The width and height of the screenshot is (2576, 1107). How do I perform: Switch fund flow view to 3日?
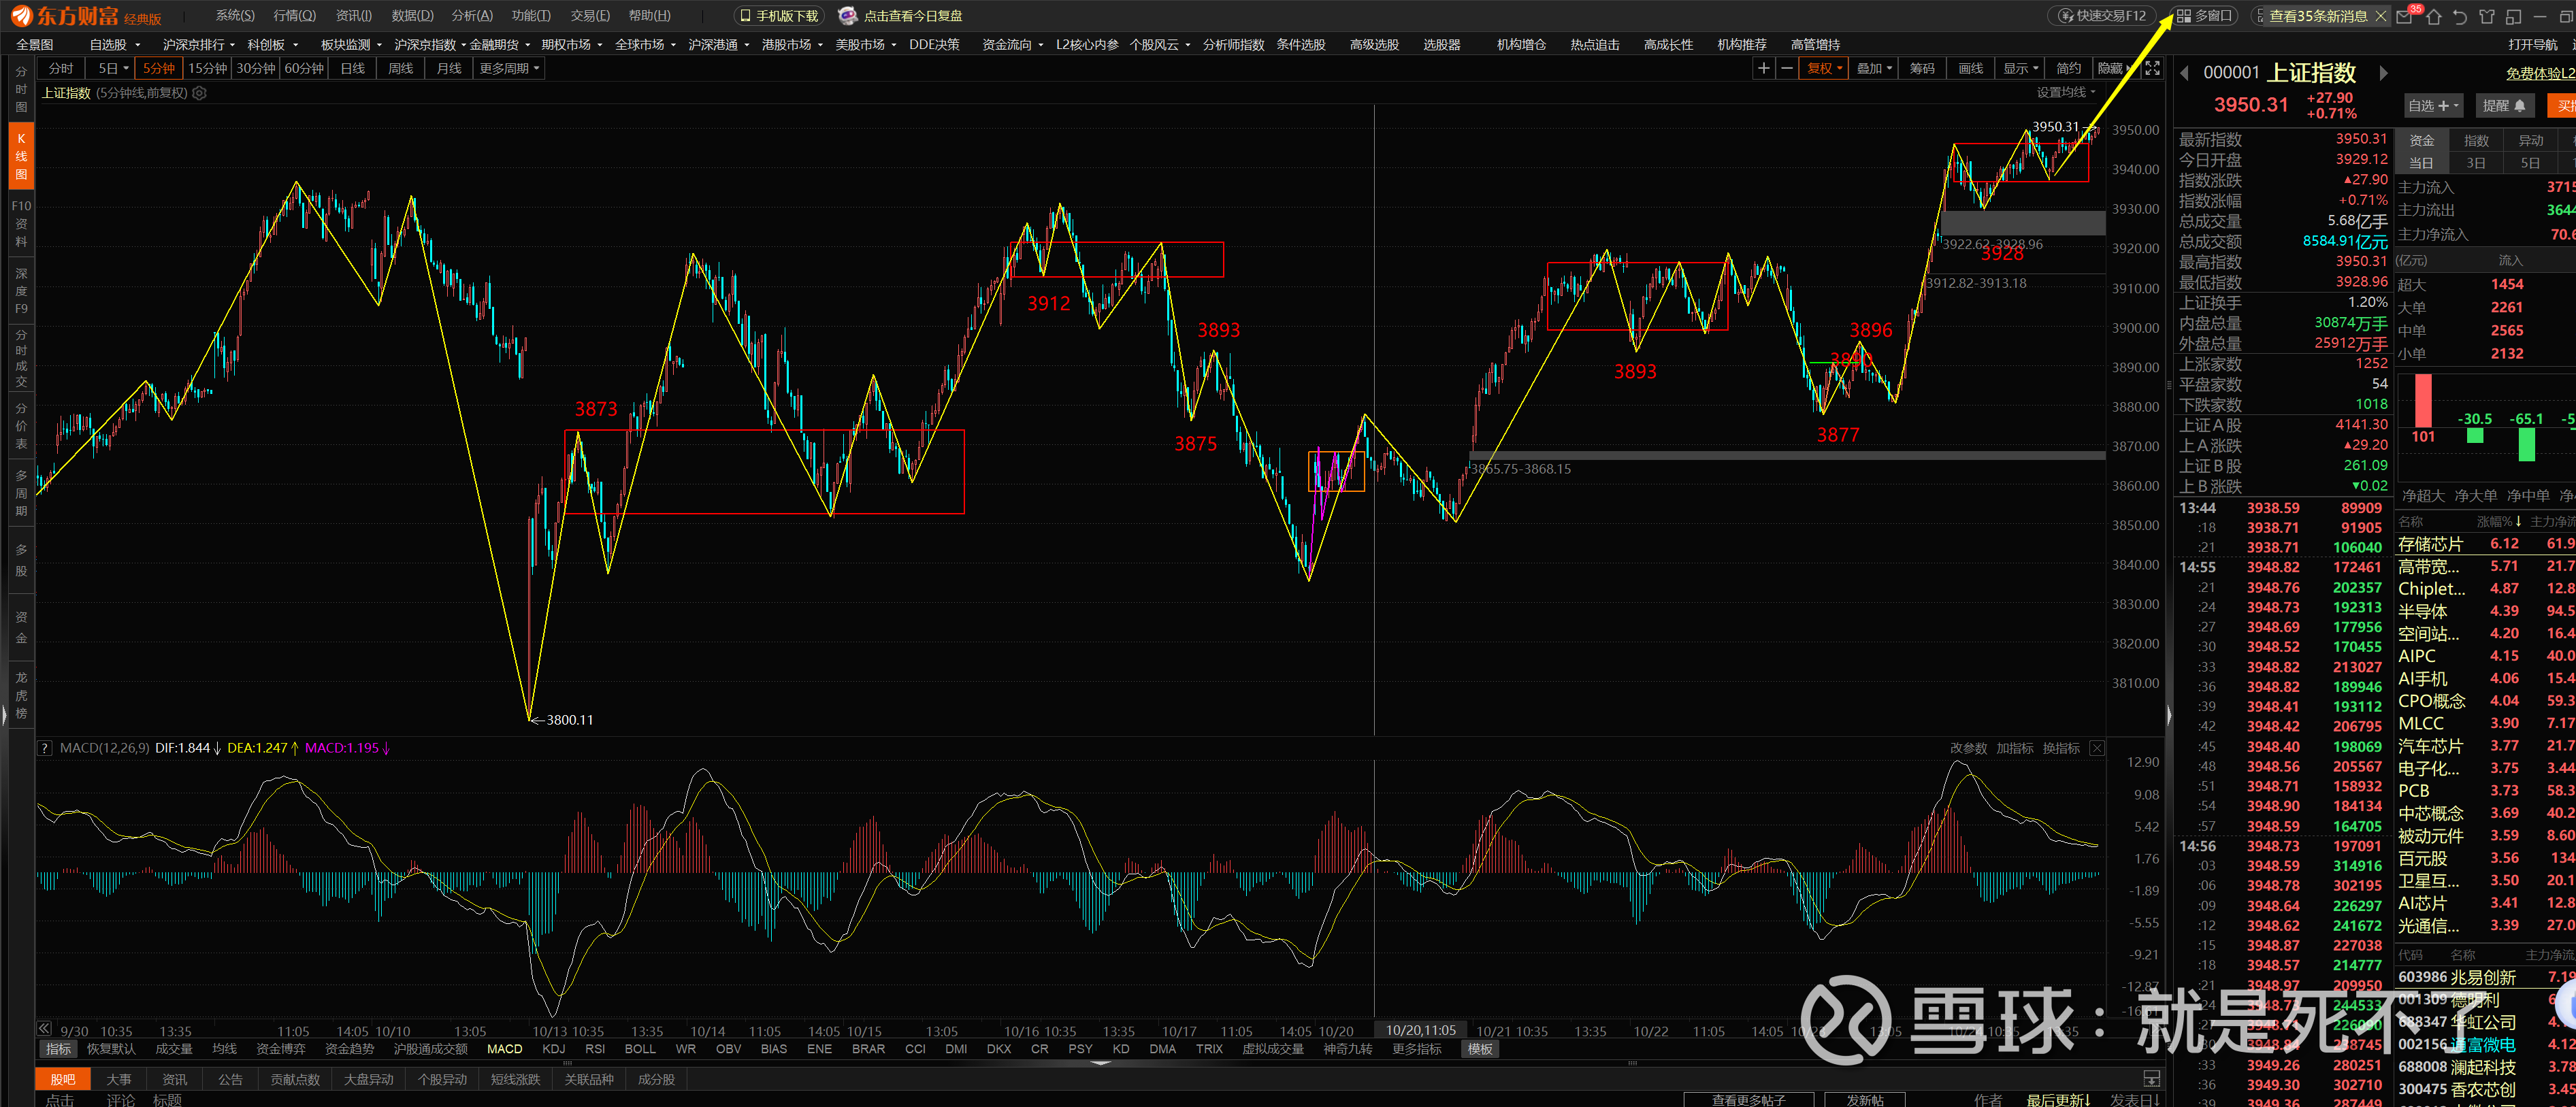pos(2476,163)
